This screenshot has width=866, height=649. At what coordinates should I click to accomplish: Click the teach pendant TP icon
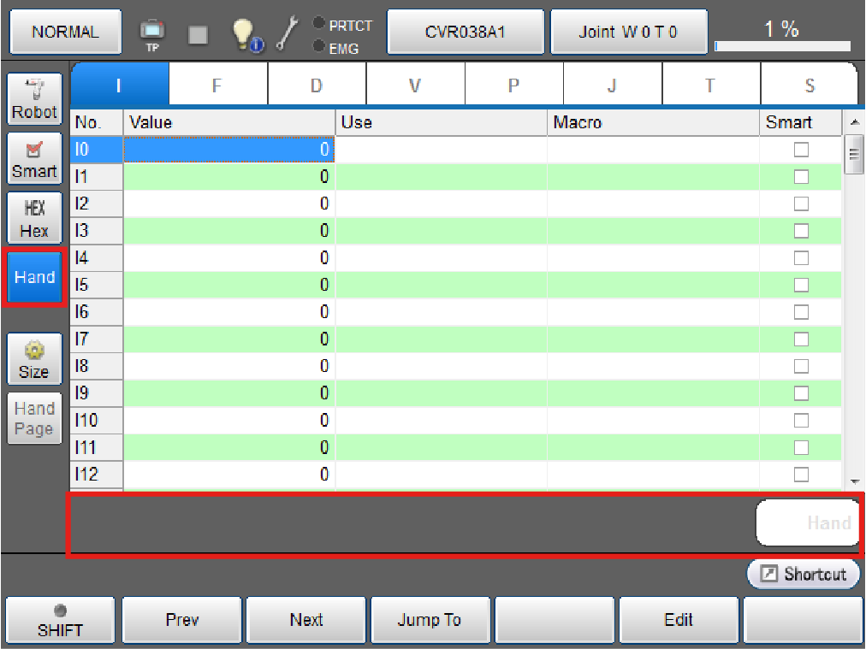(152, 34)
